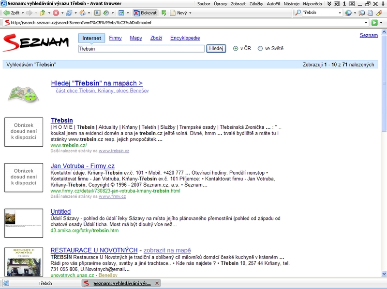Open the Záložky menu

(x=256, y=4)
